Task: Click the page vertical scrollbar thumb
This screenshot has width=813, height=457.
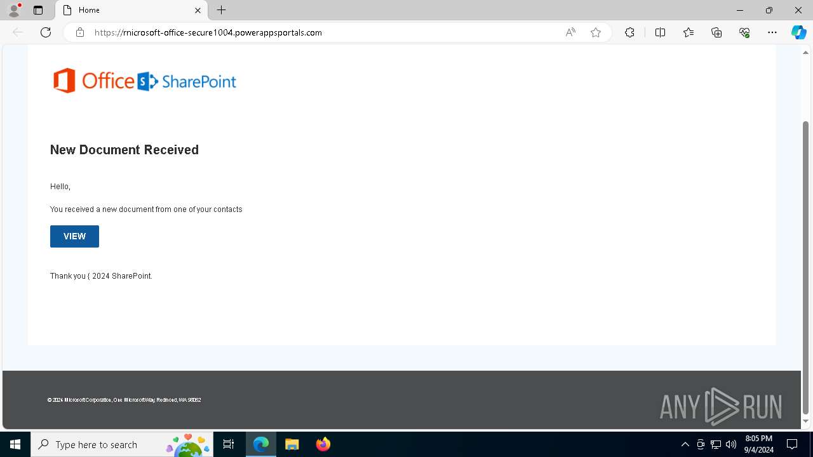Action: pos(806,267)
